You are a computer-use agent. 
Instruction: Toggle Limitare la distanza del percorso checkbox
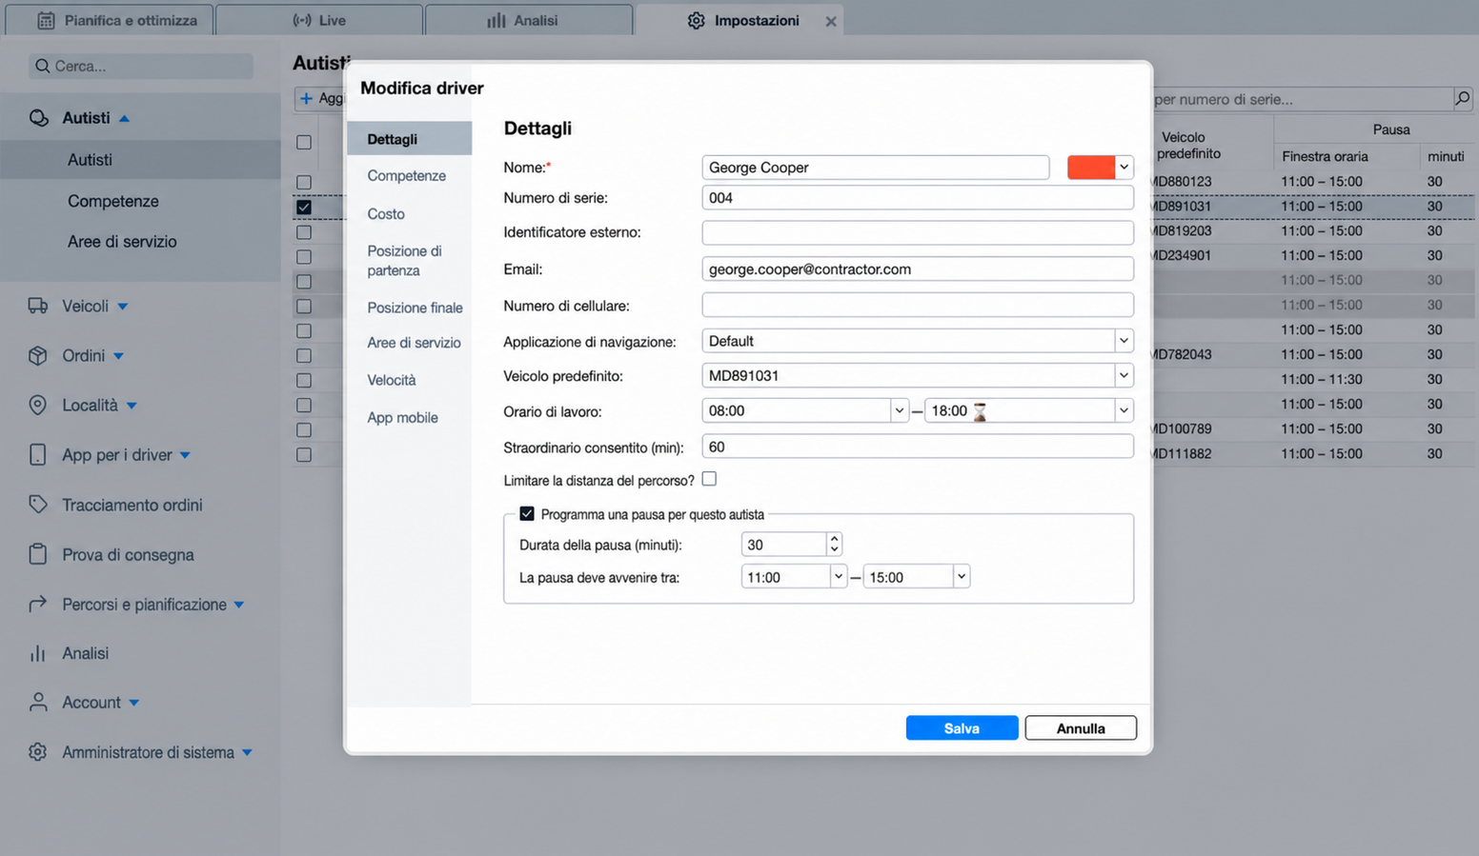(x=709, y=479)
